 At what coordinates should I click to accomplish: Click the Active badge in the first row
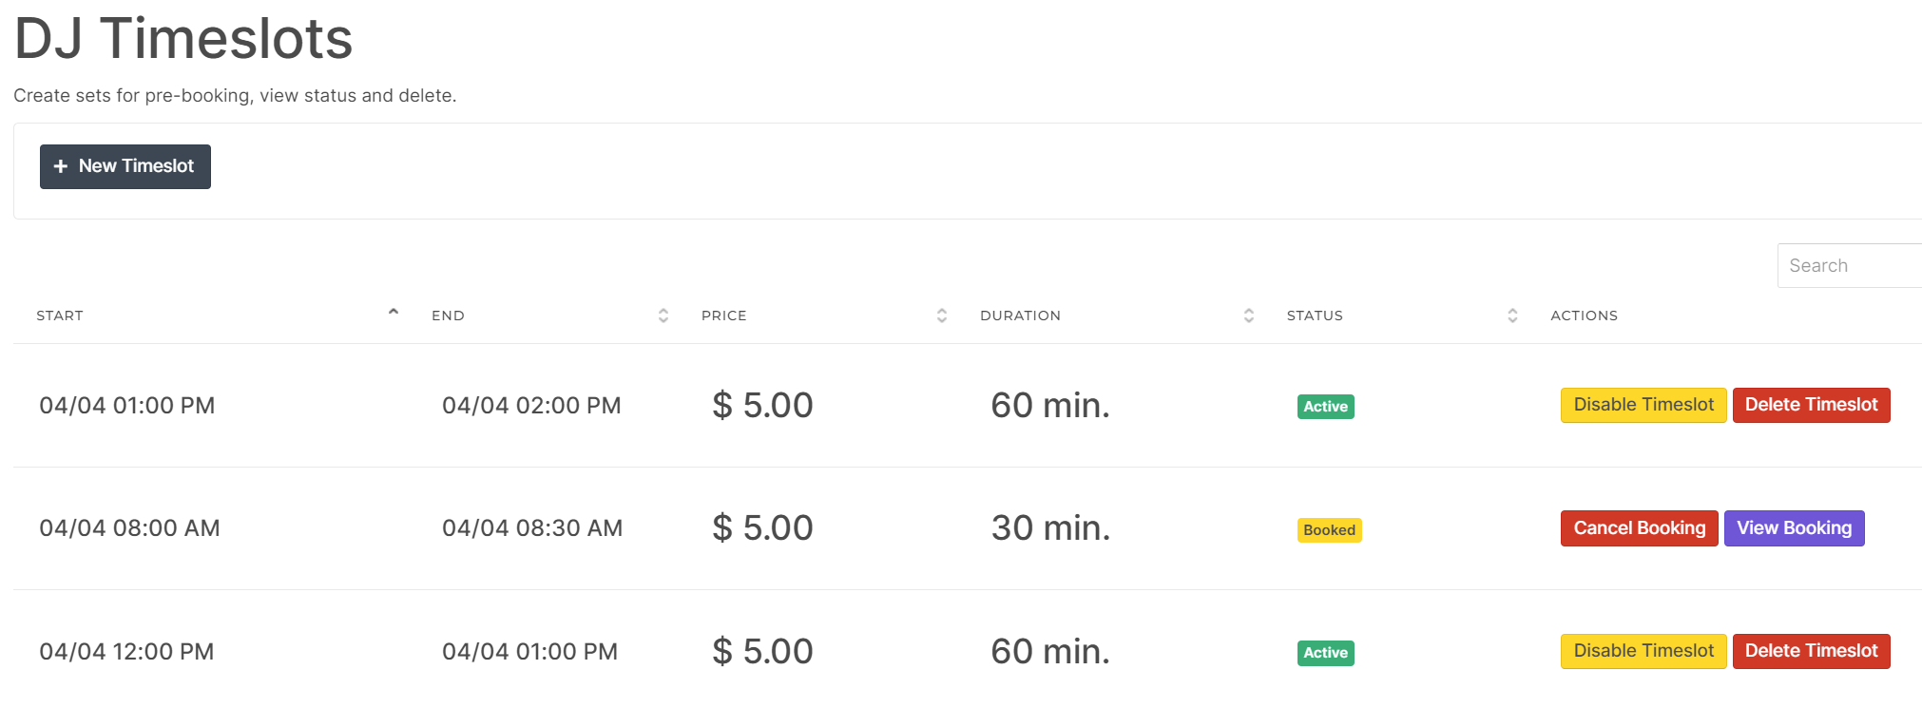(1324, 407)
